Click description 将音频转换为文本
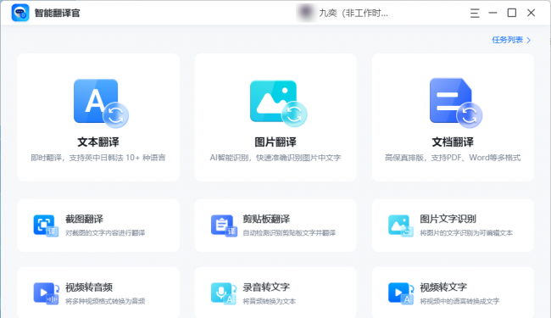551x318 pixels. click(x=270, y=301)
